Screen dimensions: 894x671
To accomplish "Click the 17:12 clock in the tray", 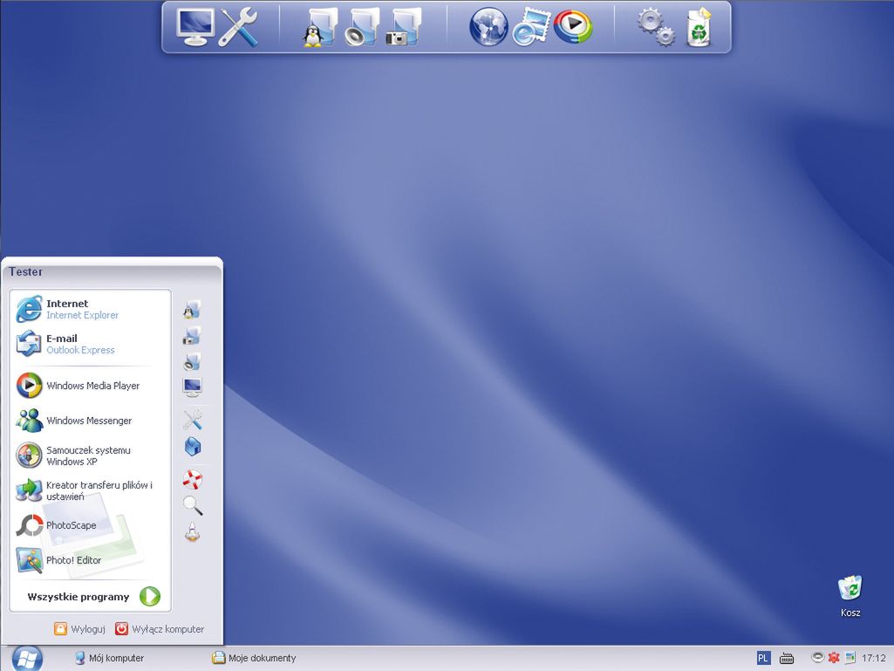I will (x=873, y=658).
